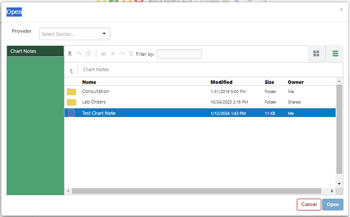Click the Test Chart Note document icon
This screenshot has height=217, width=350.
tap(71, 113)
